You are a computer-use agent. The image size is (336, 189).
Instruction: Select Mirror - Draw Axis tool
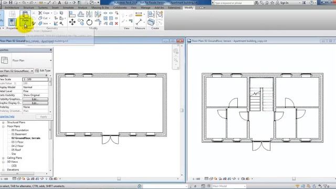[98, 14]
